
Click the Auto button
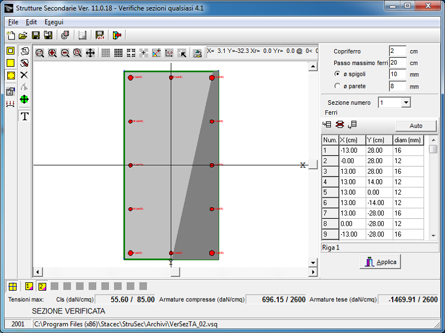(416, 126)
